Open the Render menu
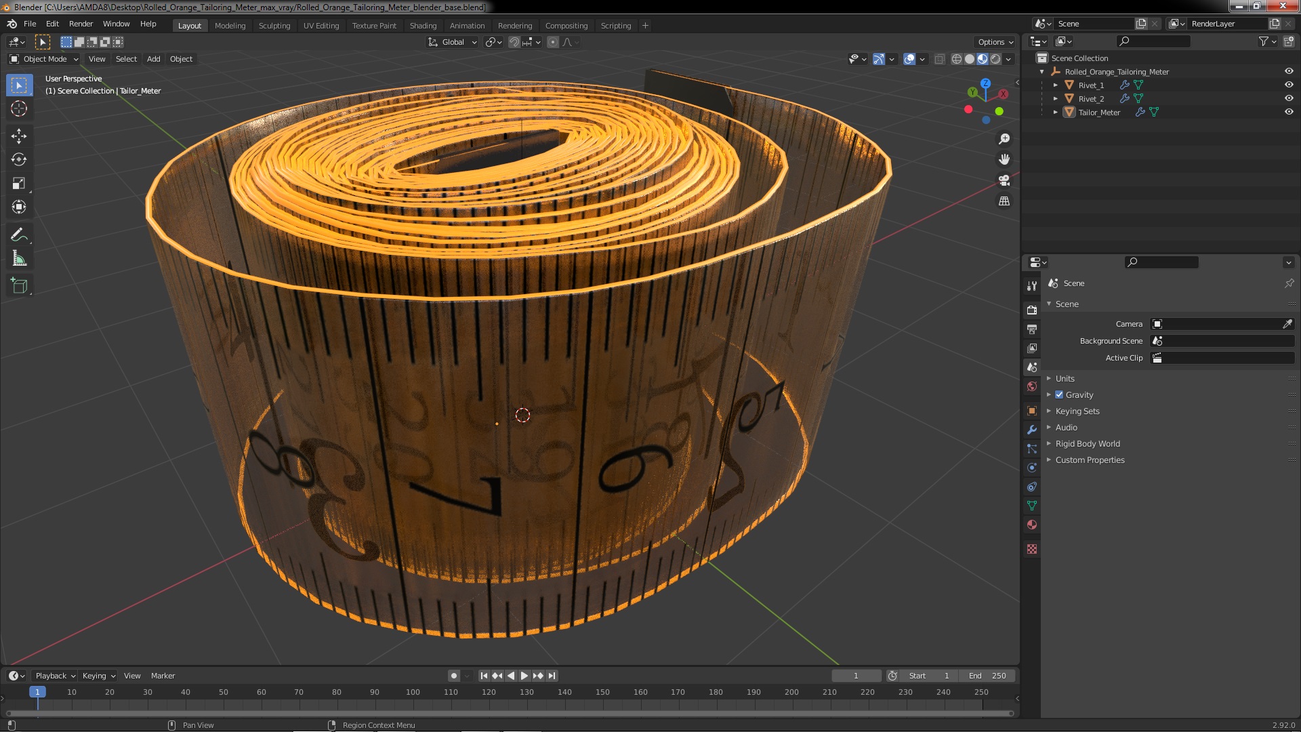This screenshot has height=732, width=1301. pos(81,24)
